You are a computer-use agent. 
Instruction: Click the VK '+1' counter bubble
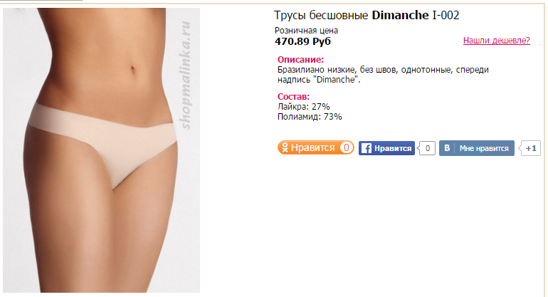530,148
